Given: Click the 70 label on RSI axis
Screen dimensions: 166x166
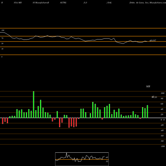Looking at the screenshot, I should pos(2,38).
